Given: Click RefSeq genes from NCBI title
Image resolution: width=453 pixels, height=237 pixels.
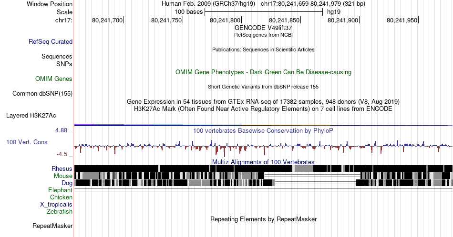Looking at the screenshot, I should click(x=263, y=35).
